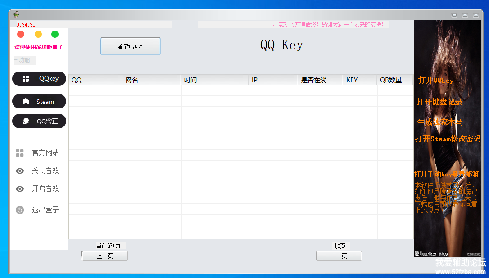This screenshot has width=489, height=278.
Task: Click the red circle dot in sidebar
Action: coord(21,34)
